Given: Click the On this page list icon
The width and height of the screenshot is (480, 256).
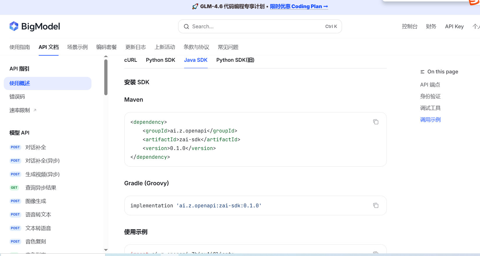Looking at the screenshot, I should [x=422, y=72].
